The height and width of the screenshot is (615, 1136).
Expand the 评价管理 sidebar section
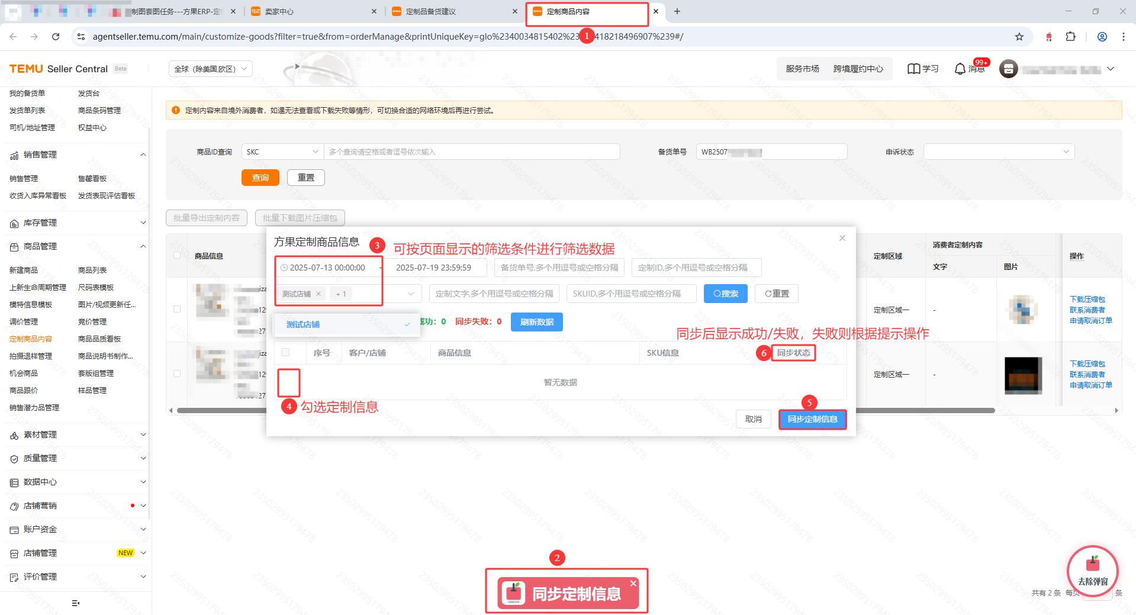[143, 577]
